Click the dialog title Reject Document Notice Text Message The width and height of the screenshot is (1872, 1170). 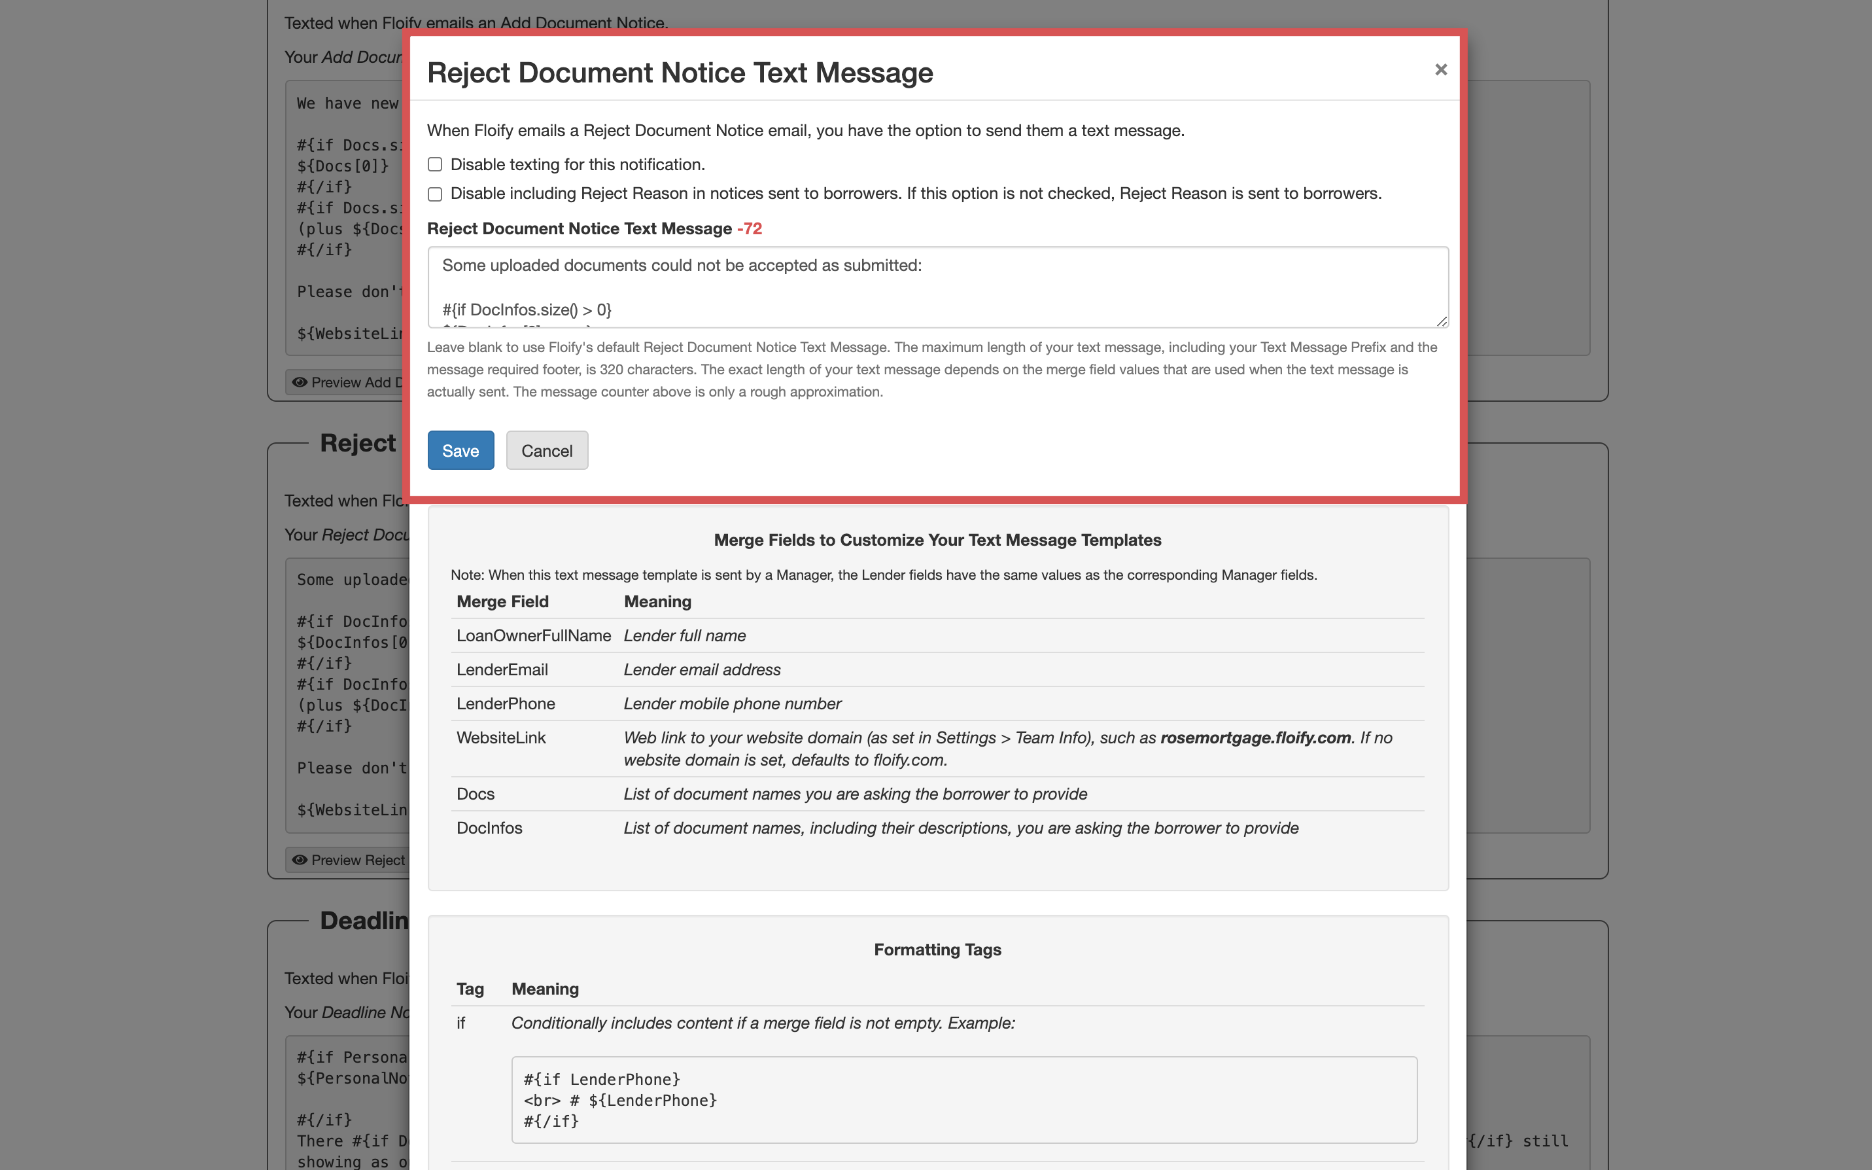click(680, 73)
